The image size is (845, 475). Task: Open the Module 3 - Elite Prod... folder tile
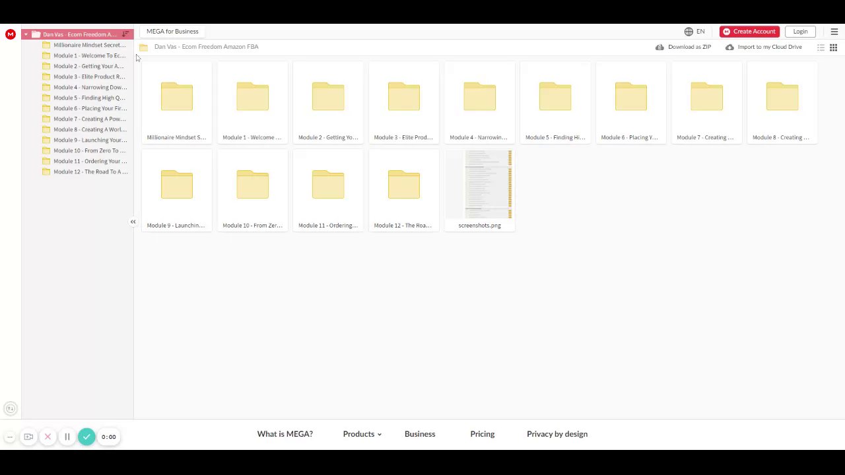click(x=404, y=103)
